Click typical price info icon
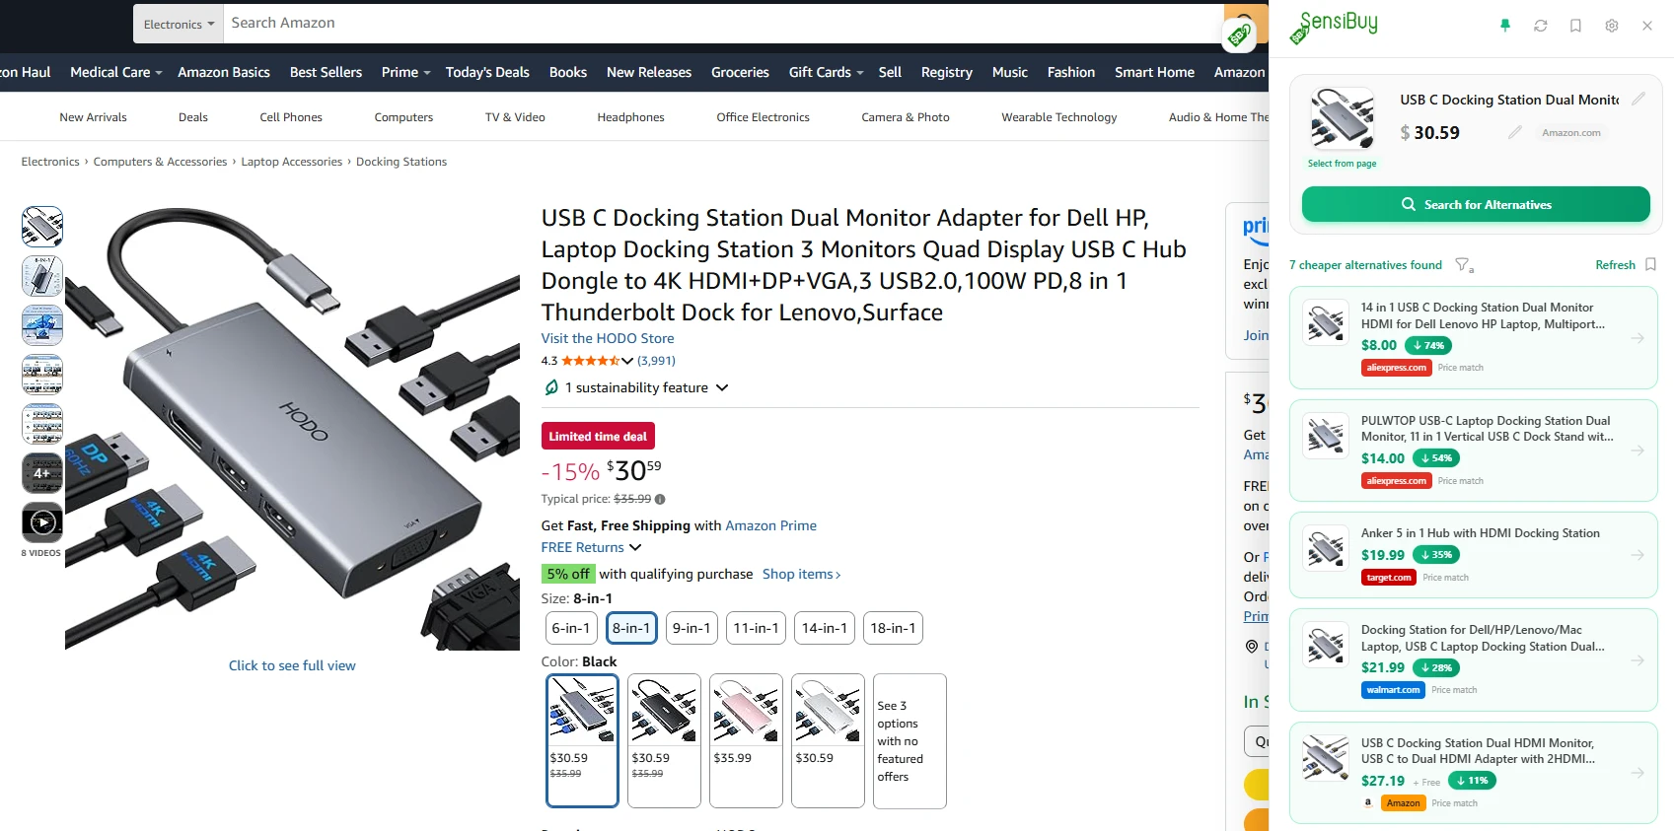This screenshot has width=1674, height=831. [660, 499]
